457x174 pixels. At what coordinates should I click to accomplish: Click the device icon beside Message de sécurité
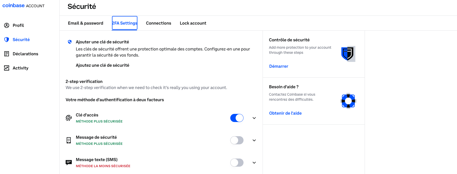[69, 140]
